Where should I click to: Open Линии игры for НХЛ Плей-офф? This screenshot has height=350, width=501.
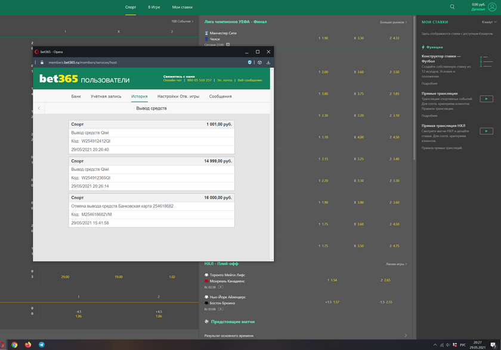396,264
